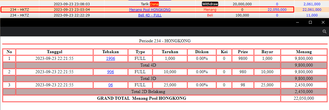Click the Total 2D Belakang row label

pyautogui.click(x=148, y=92)
